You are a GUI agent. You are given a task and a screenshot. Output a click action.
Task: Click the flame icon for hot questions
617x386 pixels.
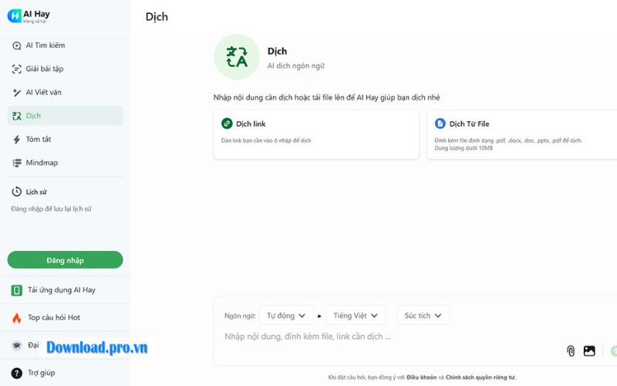click(16, 318)
